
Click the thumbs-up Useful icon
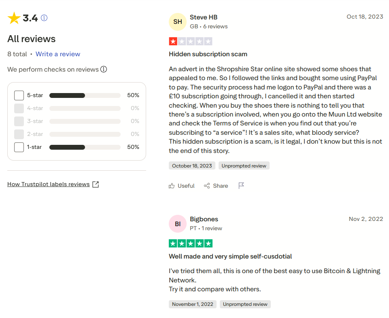[172, 186]
